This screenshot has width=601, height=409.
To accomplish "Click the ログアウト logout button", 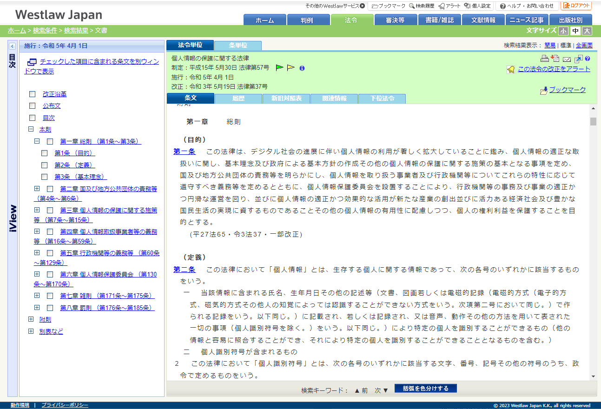I will (x=576, y=6).
